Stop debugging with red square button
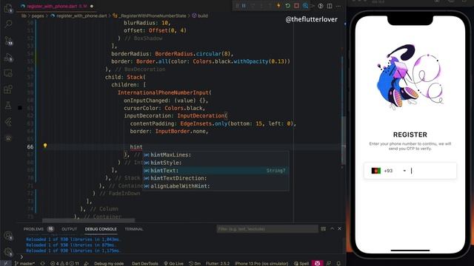The image size is (474, 266). click(296, 6)
